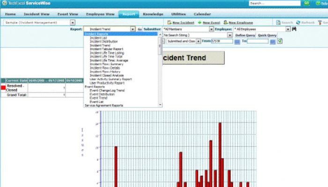Viewport: 328px width, 187px height.
Task: Click the Current State column header
Action: pos(16,80)
